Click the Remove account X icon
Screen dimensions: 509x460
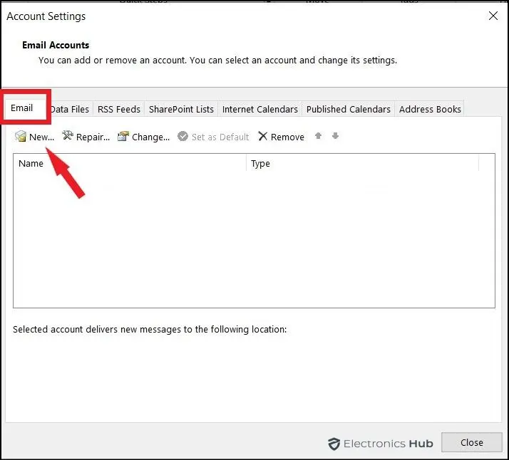(x=263, y=137)
